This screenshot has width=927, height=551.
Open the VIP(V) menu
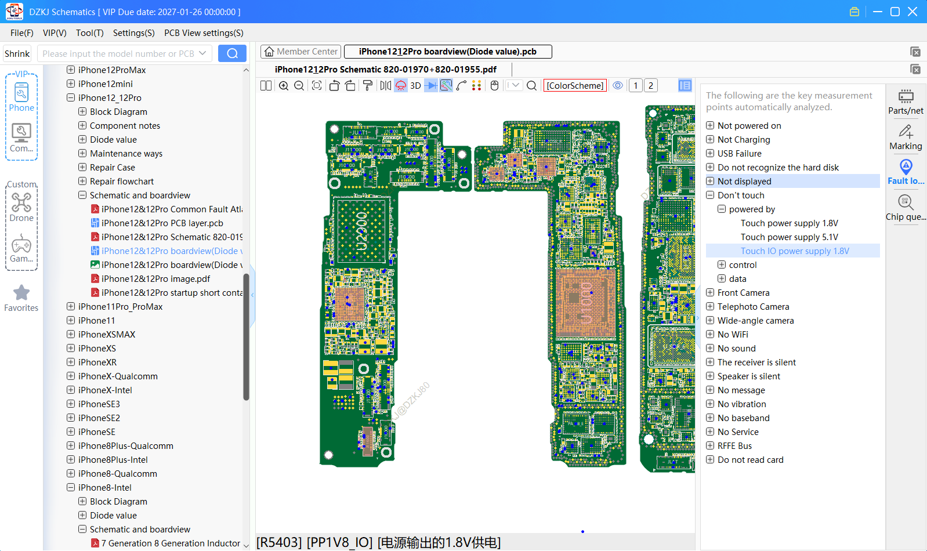(55, 33)
